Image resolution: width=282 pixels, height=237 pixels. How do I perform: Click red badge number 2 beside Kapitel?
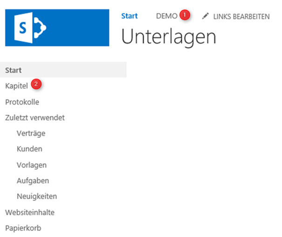coord(36,84)
